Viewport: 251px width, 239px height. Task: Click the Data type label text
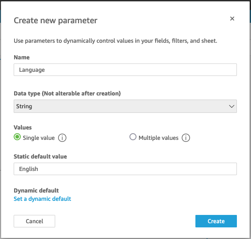[x=67, y=93]
